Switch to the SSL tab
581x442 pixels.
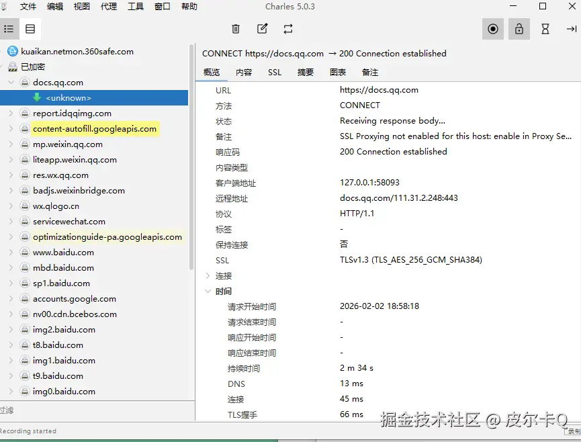point(275,73)
